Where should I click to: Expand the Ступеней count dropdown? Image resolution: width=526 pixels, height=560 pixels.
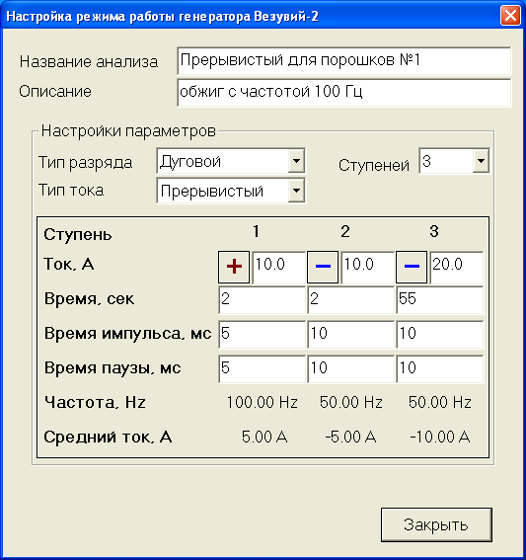481,161
